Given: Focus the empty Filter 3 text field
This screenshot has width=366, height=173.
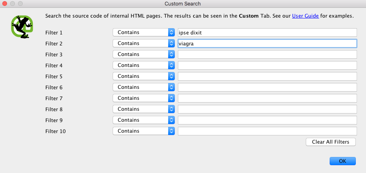Looking at the screenshot, I should (x=267, y=54).
